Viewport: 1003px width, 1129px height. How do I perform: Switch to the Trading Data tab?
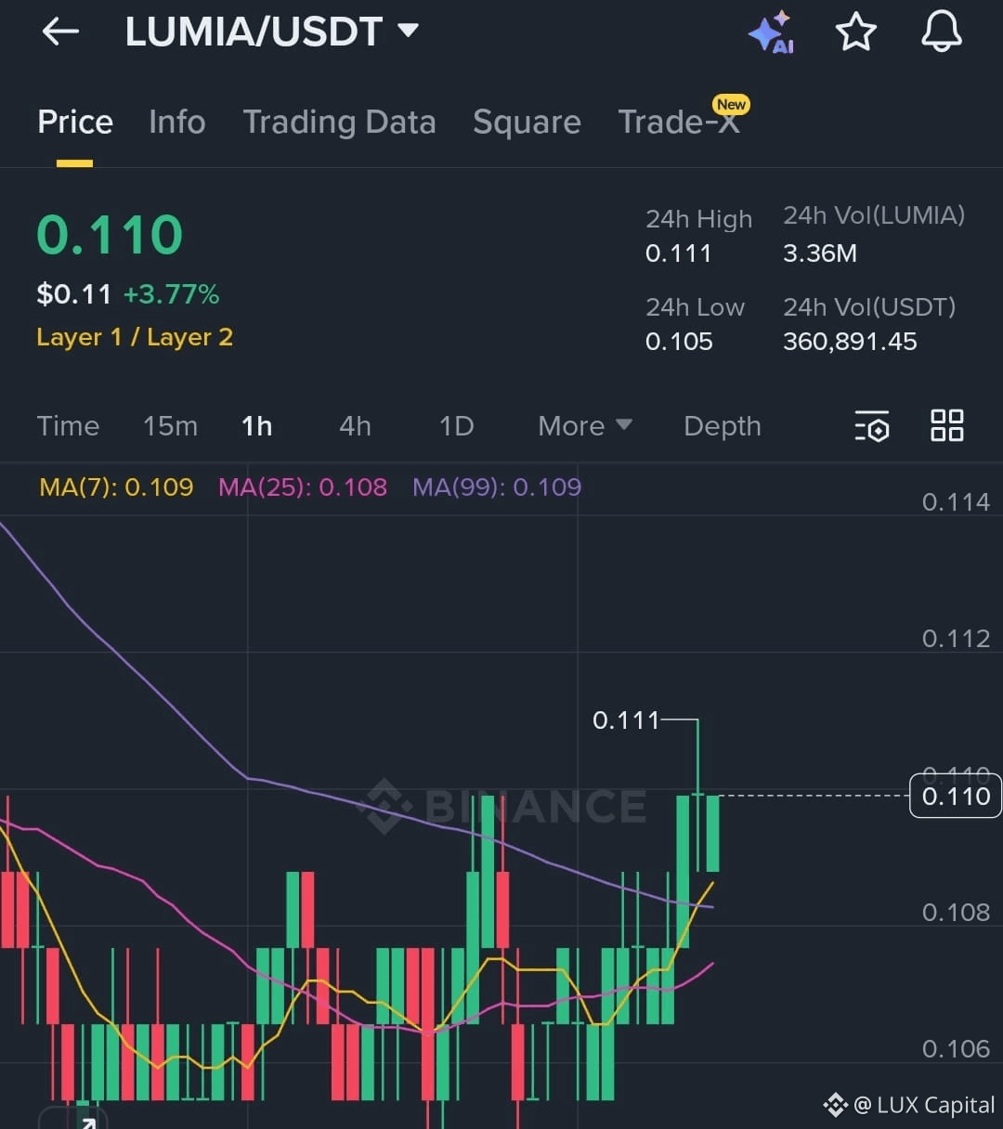click(x=340, y=122)
